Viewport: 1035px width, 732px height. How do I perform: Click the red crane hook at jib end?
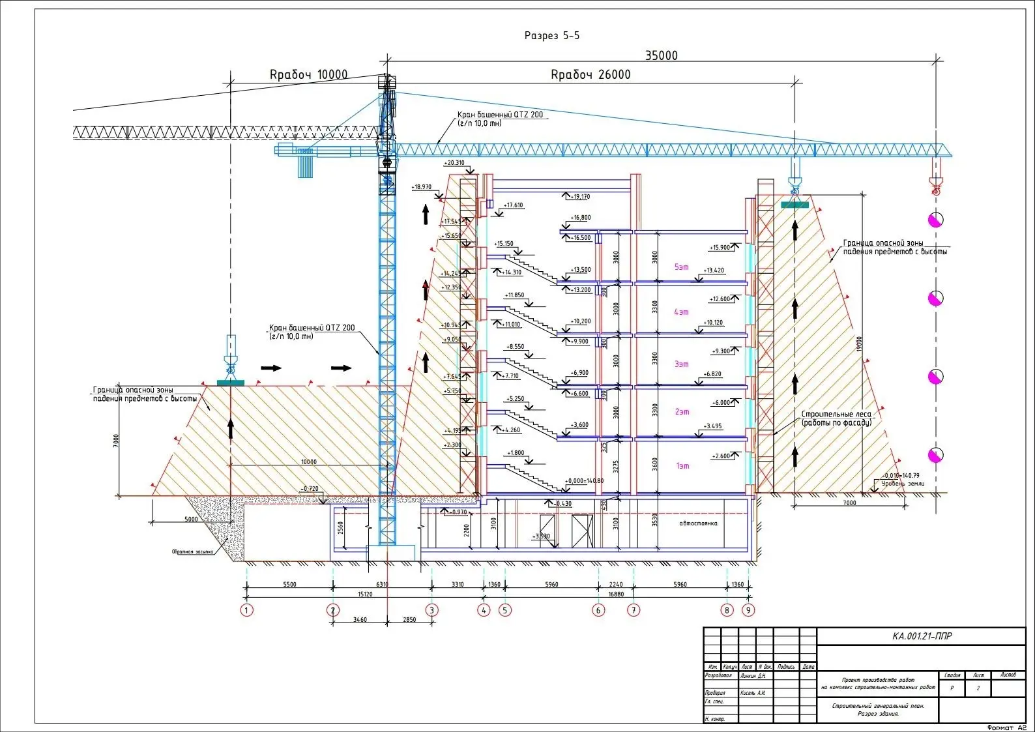tap(936, 186)
